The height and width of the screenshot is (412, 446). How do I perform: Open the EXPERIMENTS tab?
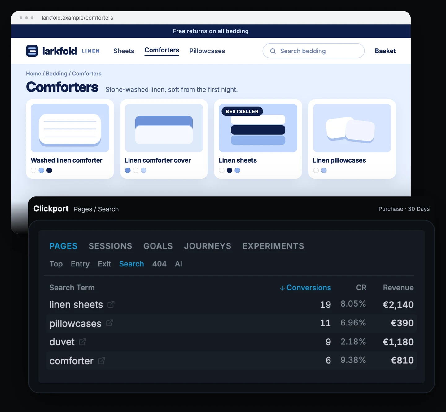273,246
